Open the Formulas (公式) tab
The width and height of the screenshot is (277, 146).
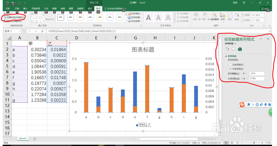click(x=46, y=9)
